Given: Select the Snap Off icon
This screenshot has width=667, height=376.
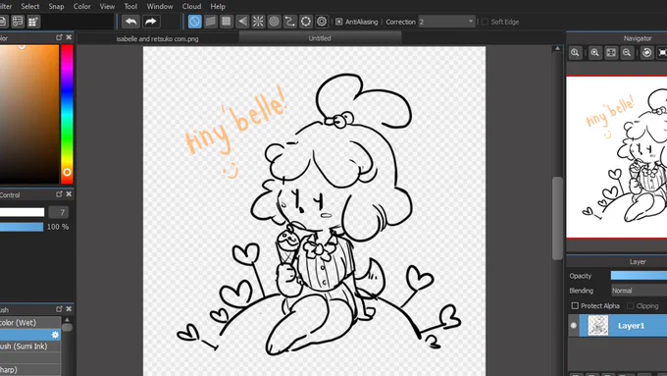Looking at the screenshot, I should (x=195, y=22).
